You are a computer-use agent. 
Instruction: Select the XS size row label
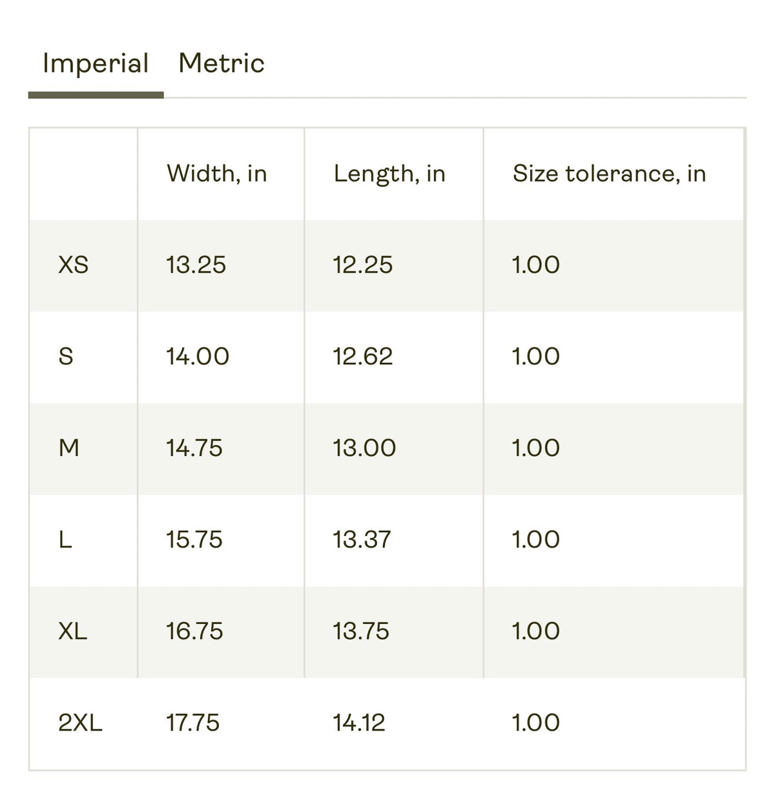click(73, 265)
